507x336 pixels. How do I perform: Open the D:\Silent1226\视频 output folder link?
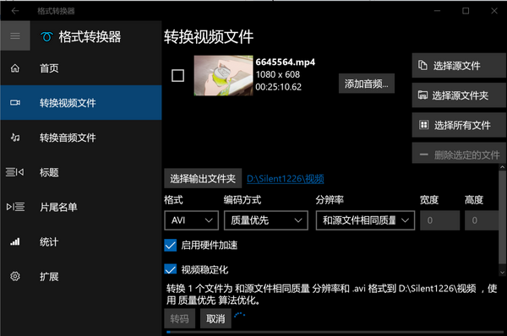[x=286, y=179]
